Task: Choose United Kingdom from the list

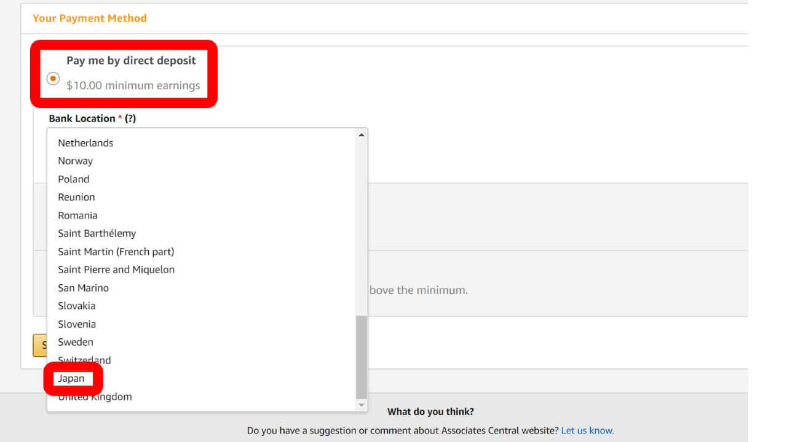Action: [95, 397]
